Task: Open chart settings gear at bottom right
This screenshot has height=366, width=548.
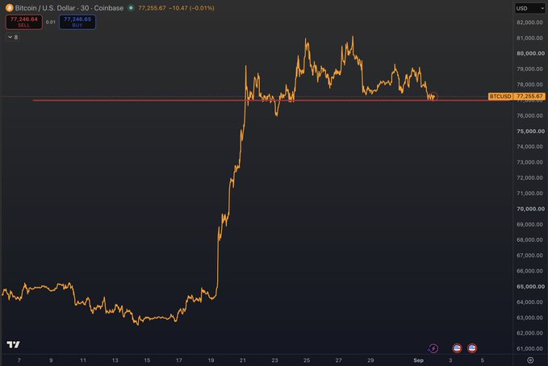Action: point(530,360)
